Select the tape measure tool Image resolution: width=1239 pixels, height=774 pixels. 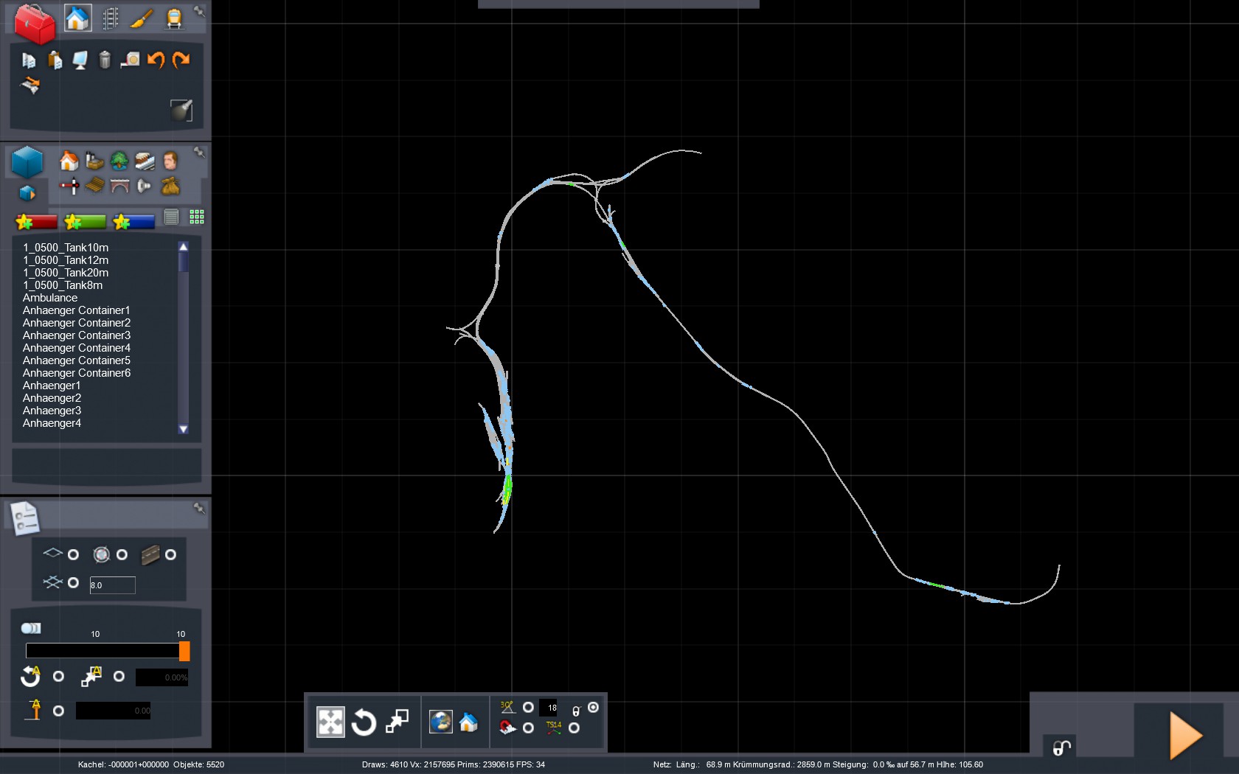[131, 60]
